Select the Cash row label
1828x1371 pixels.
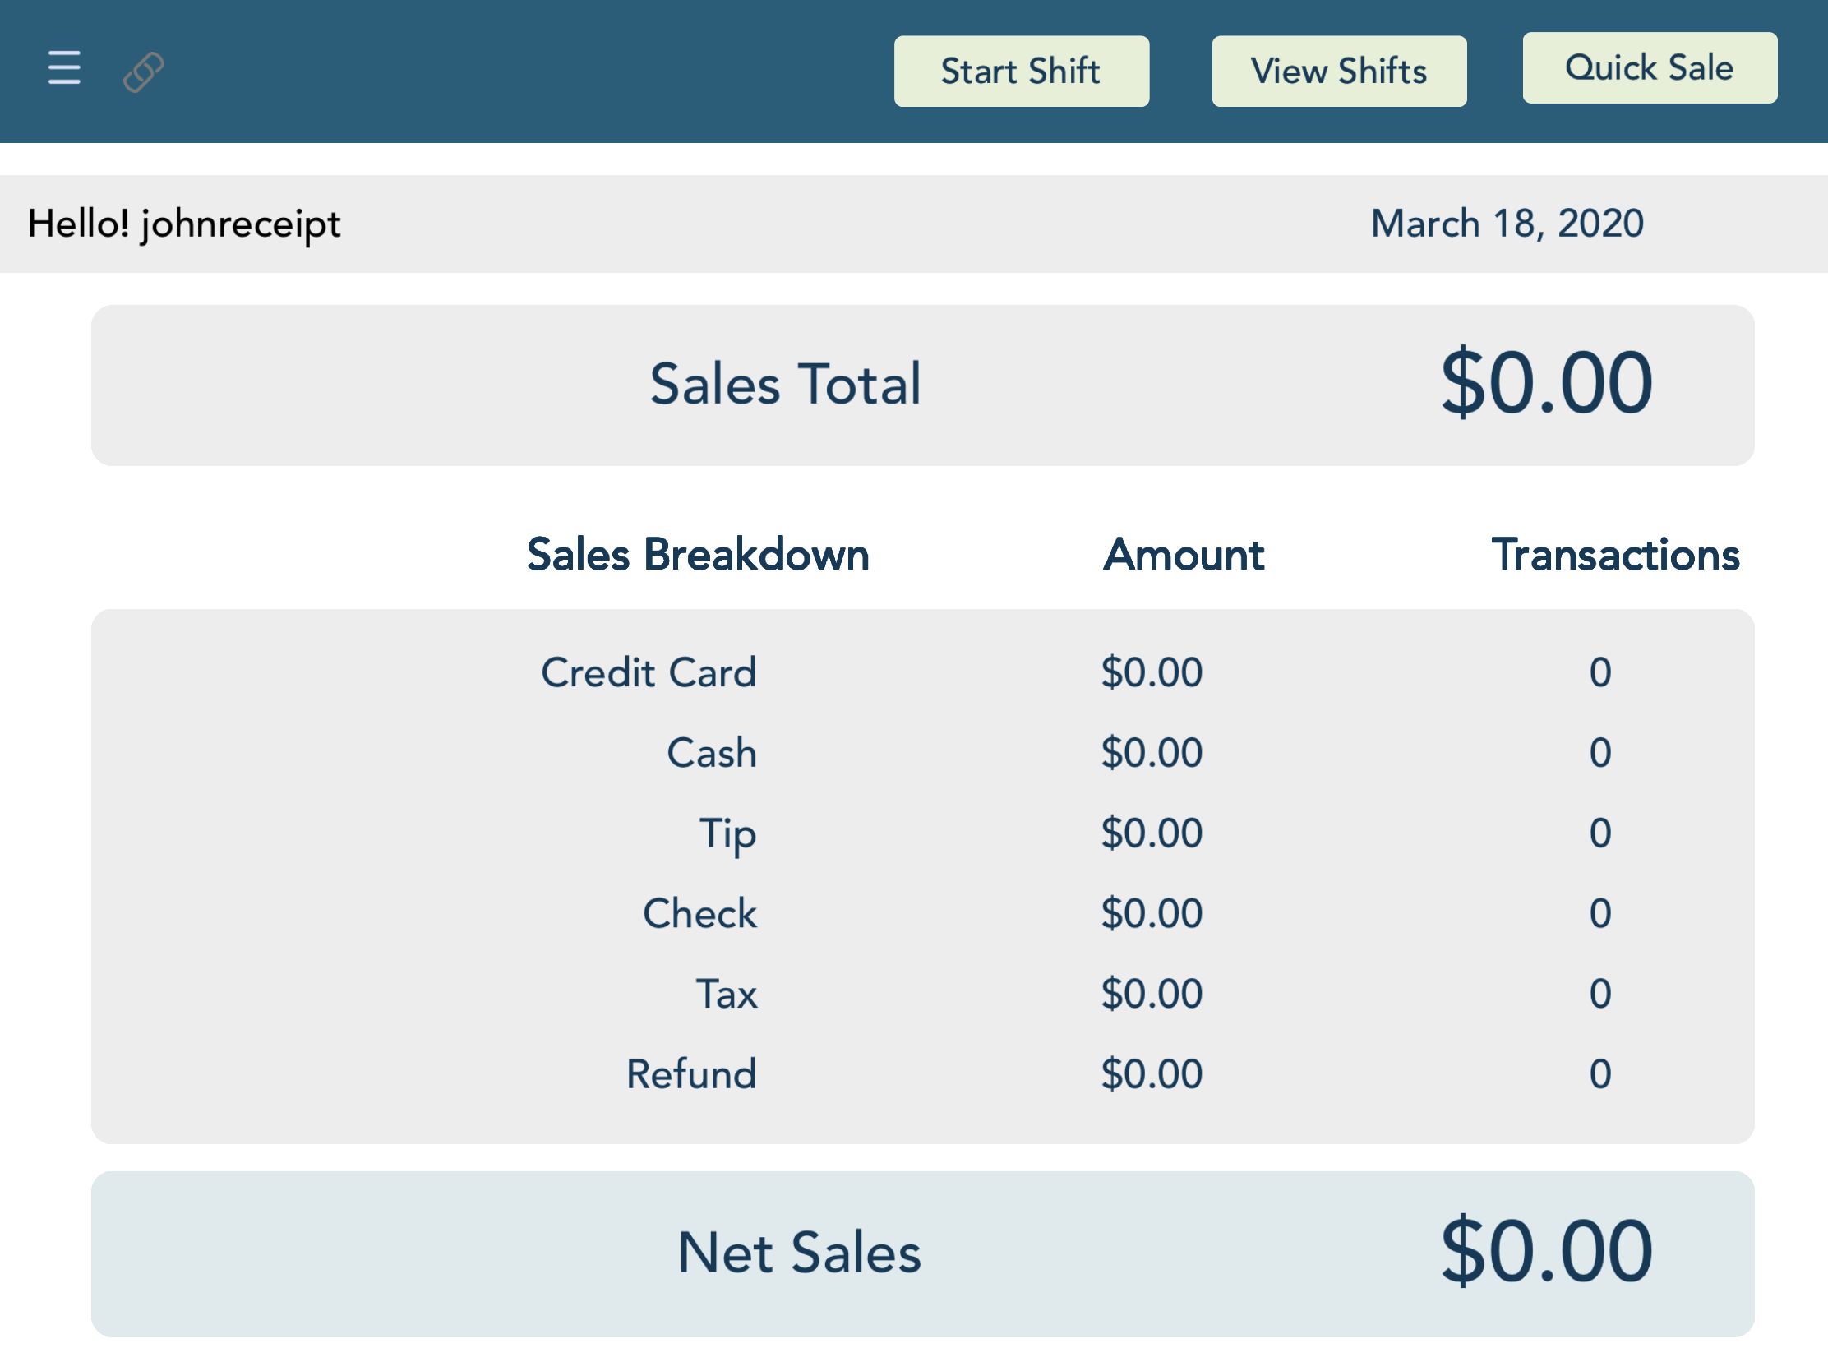712,753
